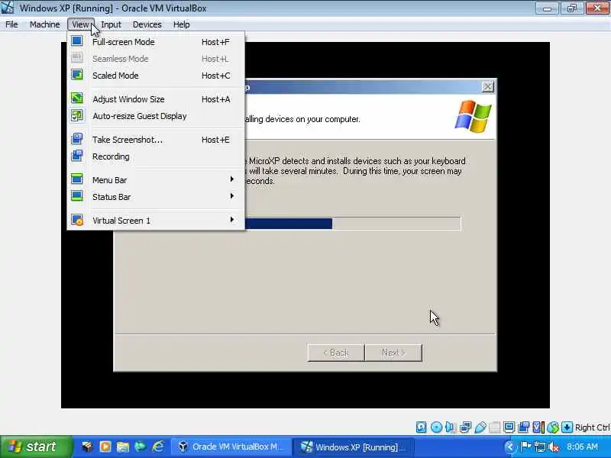
Task: Click CPU virtualization indicator in status bar
Action: 538,427
